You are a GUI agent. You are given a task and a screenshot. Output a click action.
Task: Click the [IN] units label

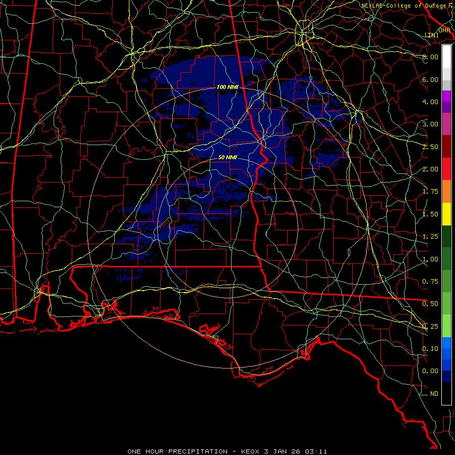(432, 35)
